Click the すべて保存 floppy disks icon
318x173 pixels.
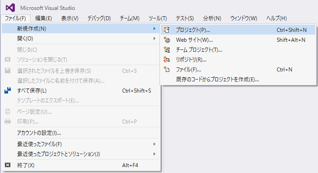point(8,90)
